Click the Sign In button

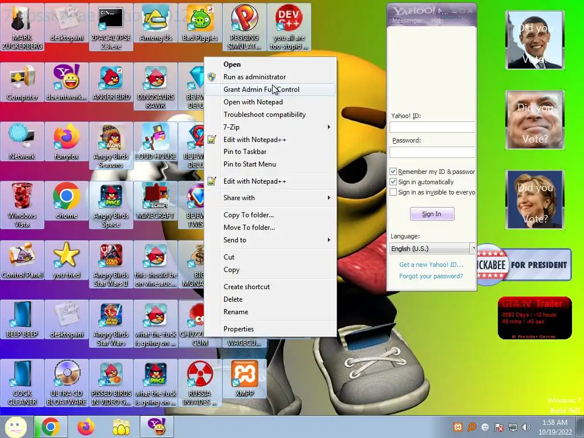(x=432, y=214)
